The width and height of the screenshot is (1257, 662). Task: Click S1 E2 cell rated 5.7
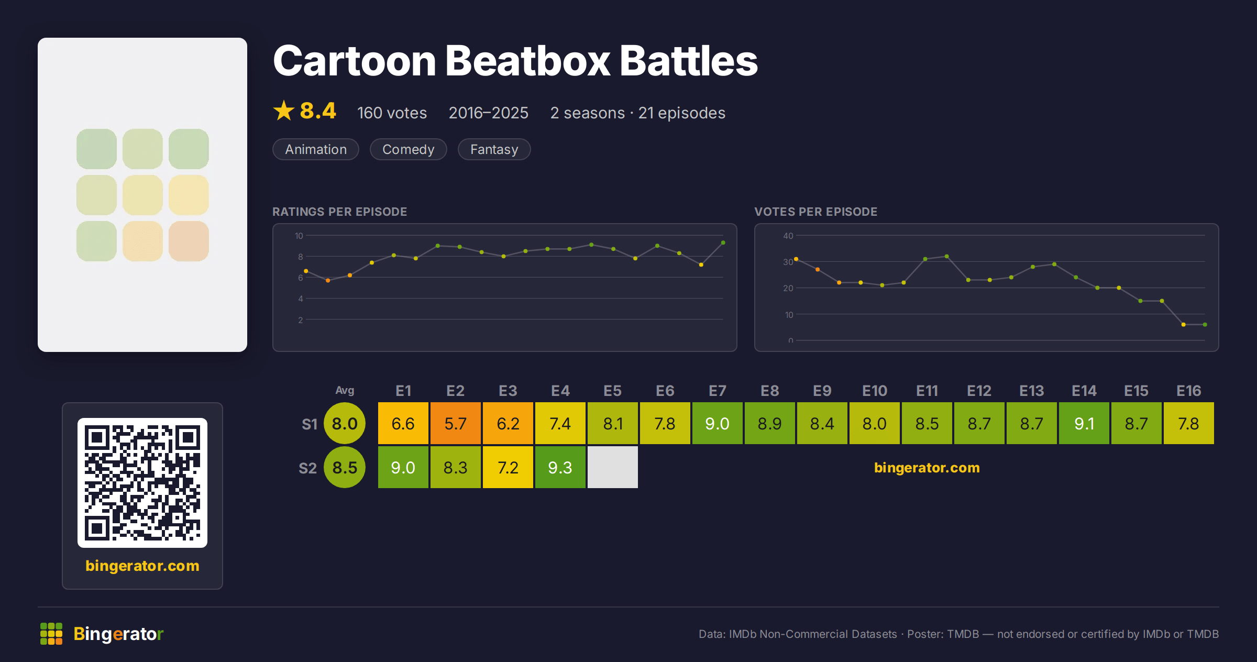(456, 423)
